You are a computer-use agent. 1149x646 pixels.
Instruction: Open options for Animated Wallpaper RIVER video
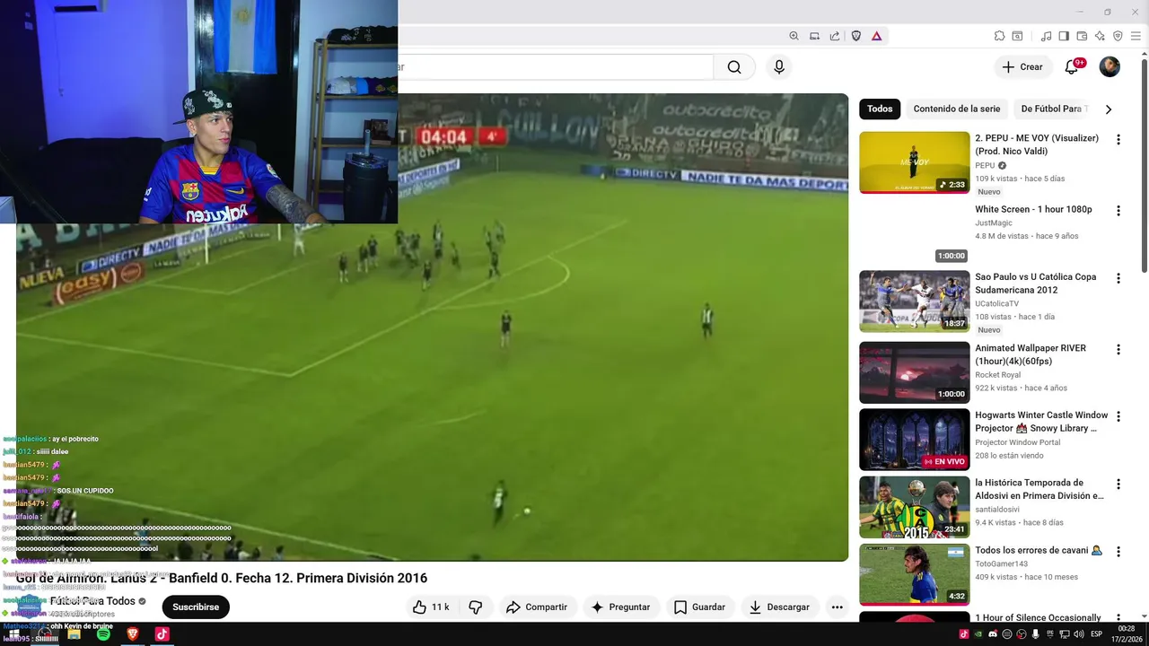[1118, 349]
